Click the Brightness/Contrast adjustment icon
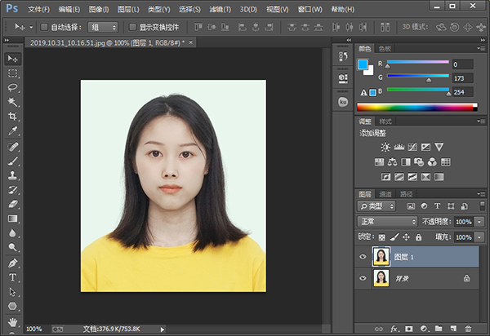Image resolution: width=490 pixels, height=336 pixels. [x=385, y=147]
